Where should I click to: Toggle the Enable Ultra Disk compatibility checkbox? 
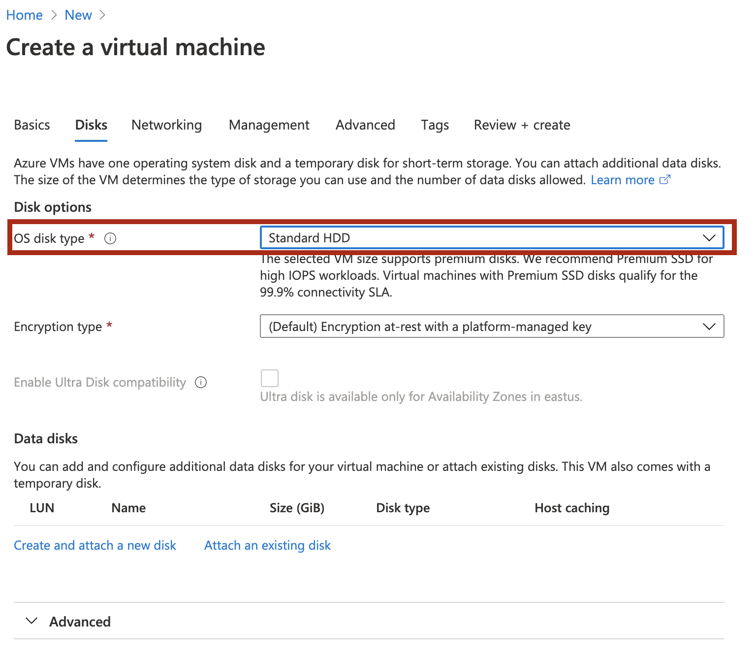click(270, 378)
